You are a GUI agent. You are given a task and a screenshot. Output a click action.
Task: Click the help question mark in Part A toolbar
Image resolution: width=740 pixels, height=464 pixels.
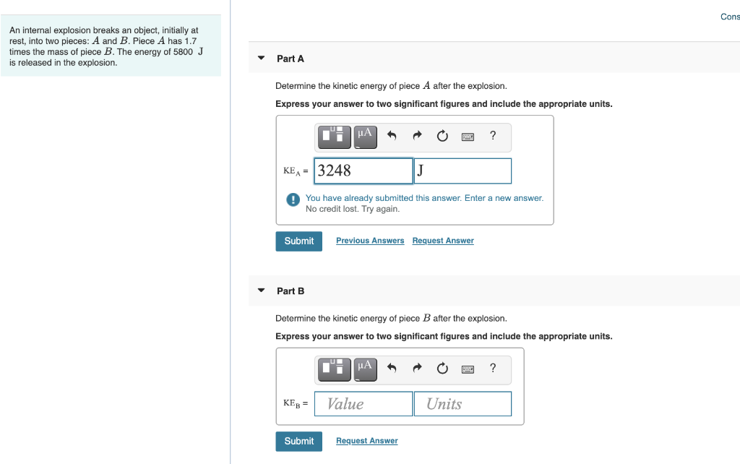[492, 137]
